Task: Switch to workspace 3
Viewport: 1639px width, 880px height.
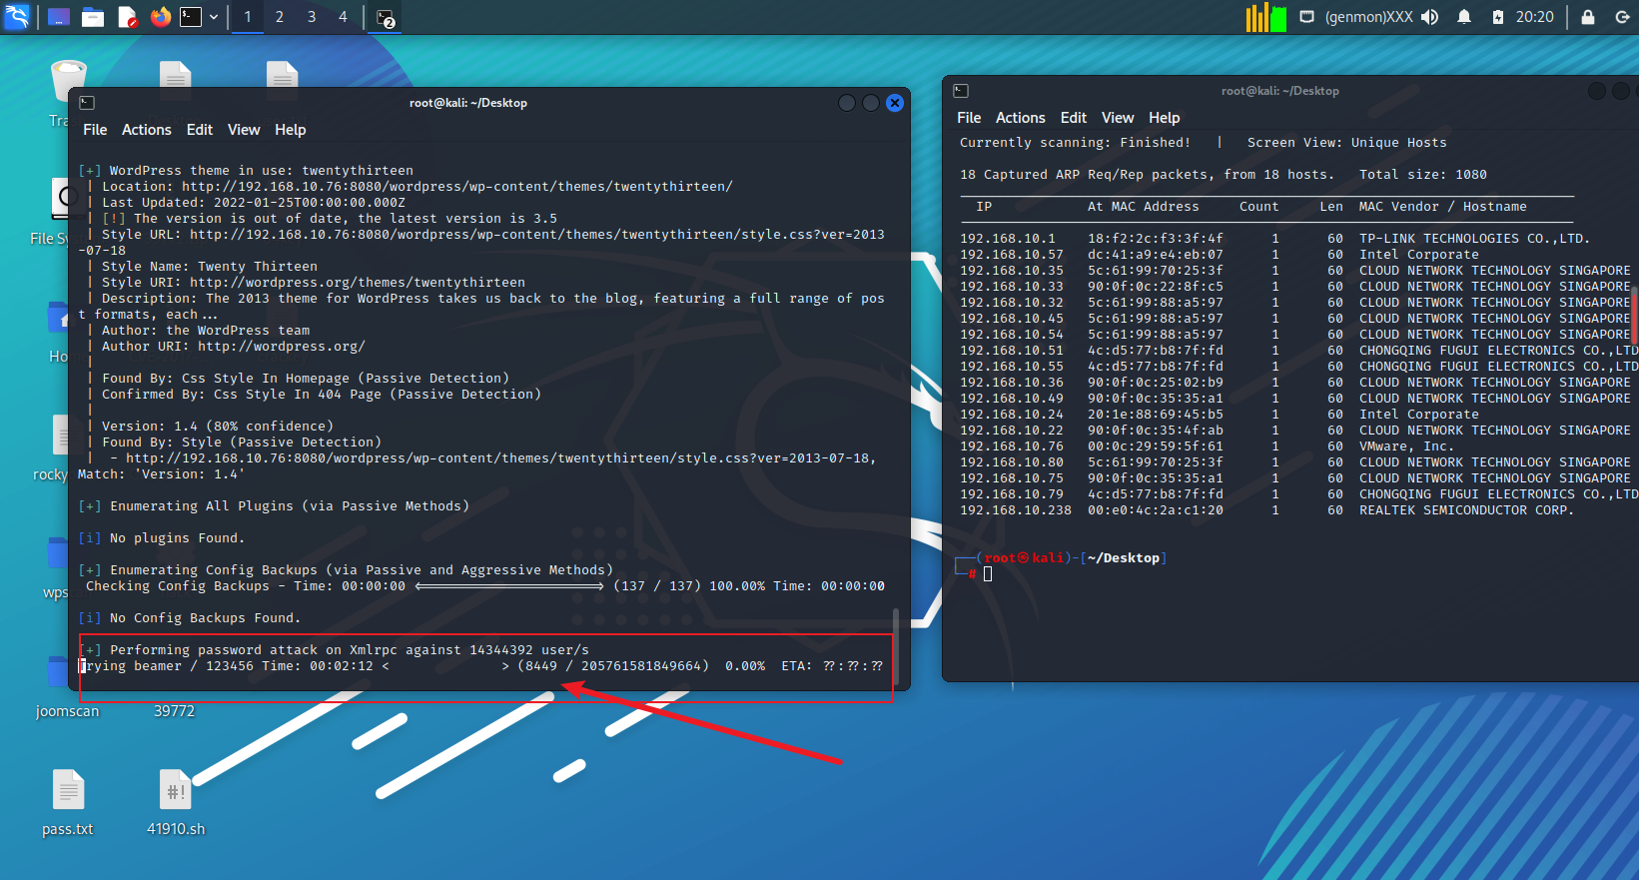Action: 312,17
